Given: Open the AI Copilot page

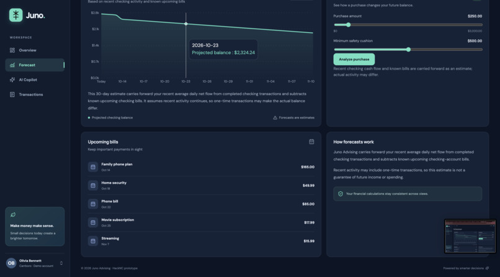Looking at the screenshot, I should point(35,79).
